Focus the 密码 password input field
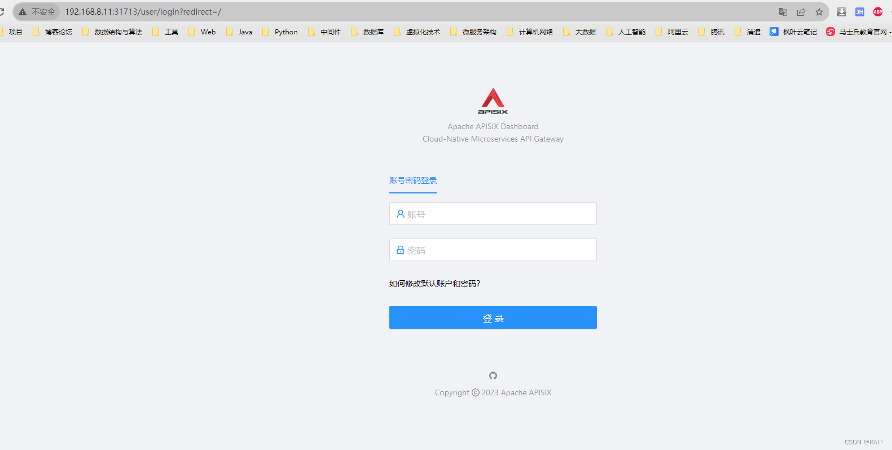 [493, 250]
